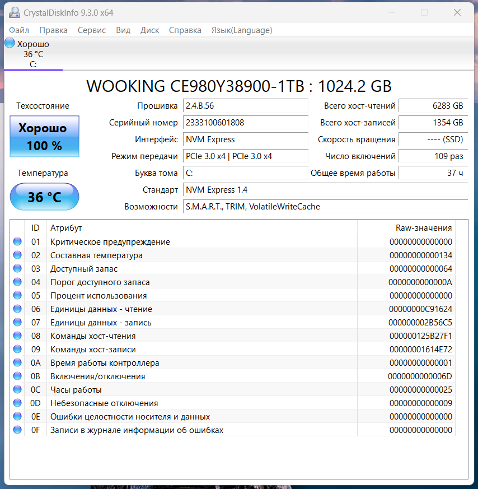Screen dimensions: 478x489
Task: Click raw value 000000000000A
Action: [x=420, y=282]
